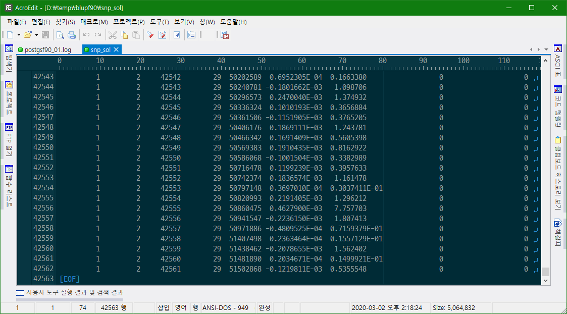Click the value 51502868 on the last row
This screenshot has width=567, height=314.
(x=245, y=269)
